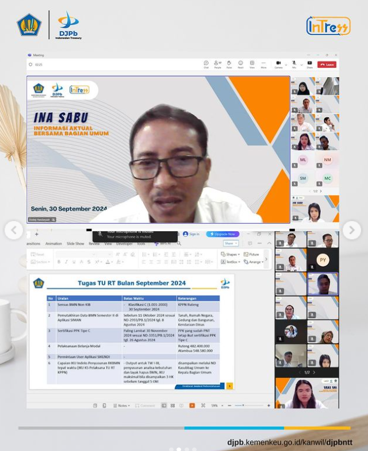Open the WPS three-dot more menu
The image size is (368, 451).
(x=259, y=243)
